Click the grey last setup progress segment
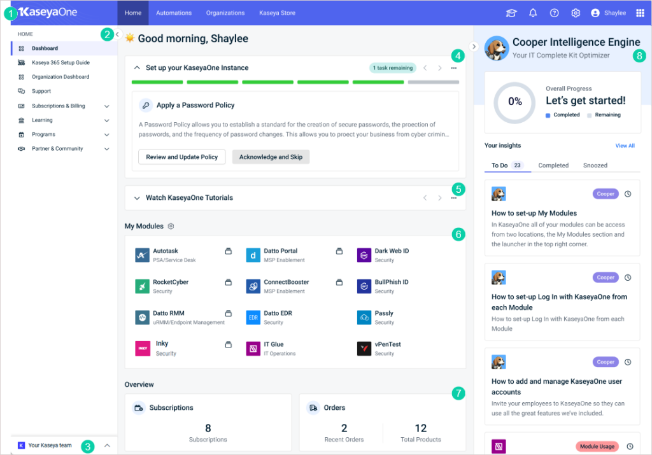This screenshot has height=455, width=652. [x=433, y=82]
